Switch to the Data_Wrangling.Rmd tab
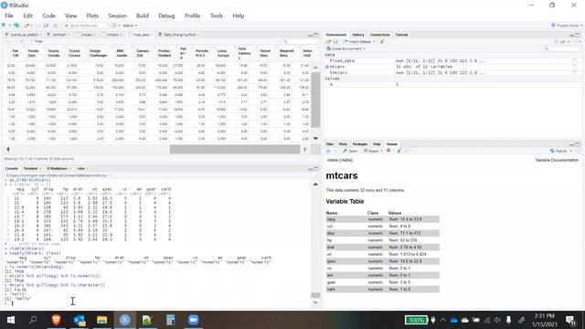Screen dimensions: 585x329 [178, 35]
